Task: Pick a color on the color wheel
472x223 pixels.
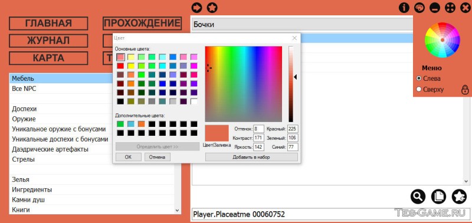Action: 442,40
